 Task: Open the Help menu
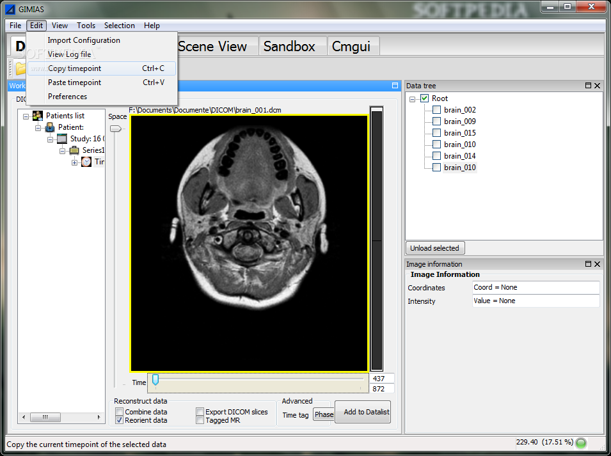152,26
